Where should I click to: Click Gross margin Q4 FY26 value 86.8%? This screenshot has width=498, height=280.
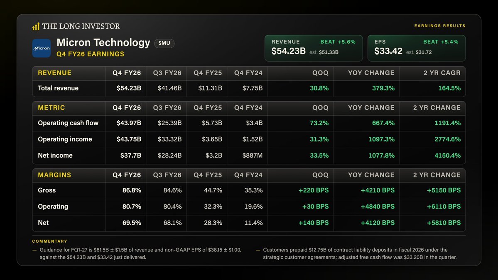(x=132, y=190)
